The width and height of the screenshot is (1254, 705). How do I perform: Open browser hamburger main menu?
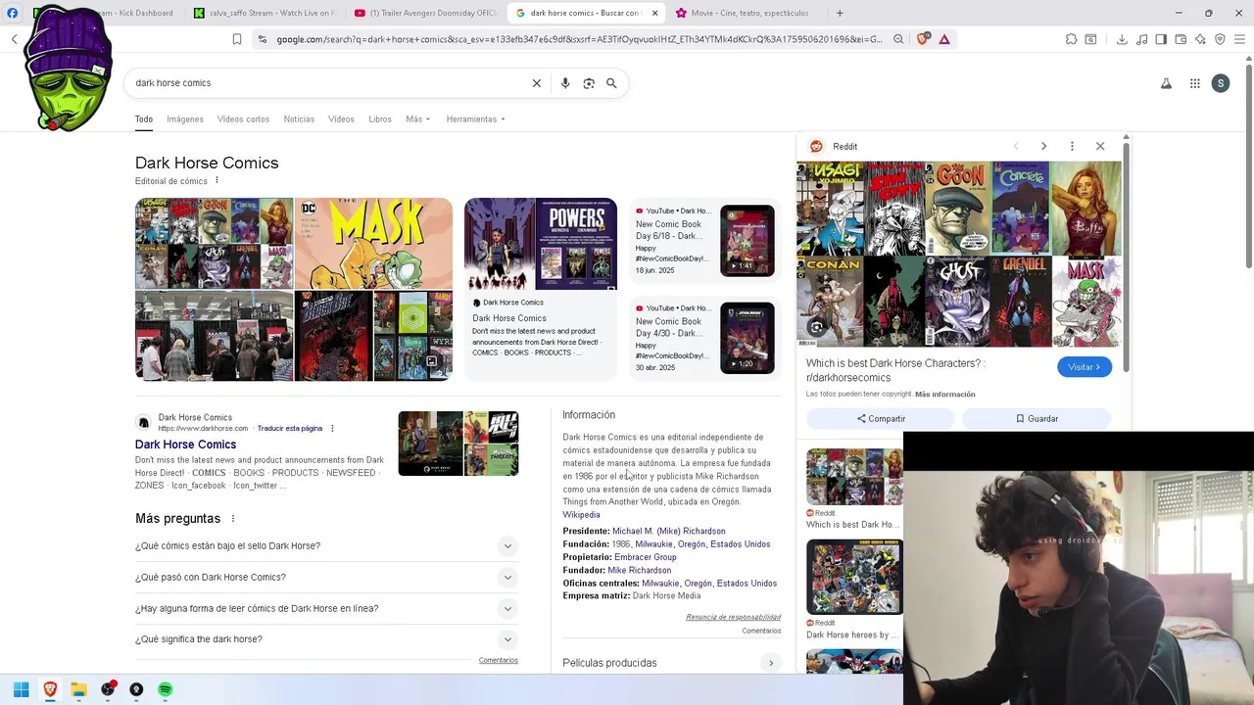click(1240, 39)
